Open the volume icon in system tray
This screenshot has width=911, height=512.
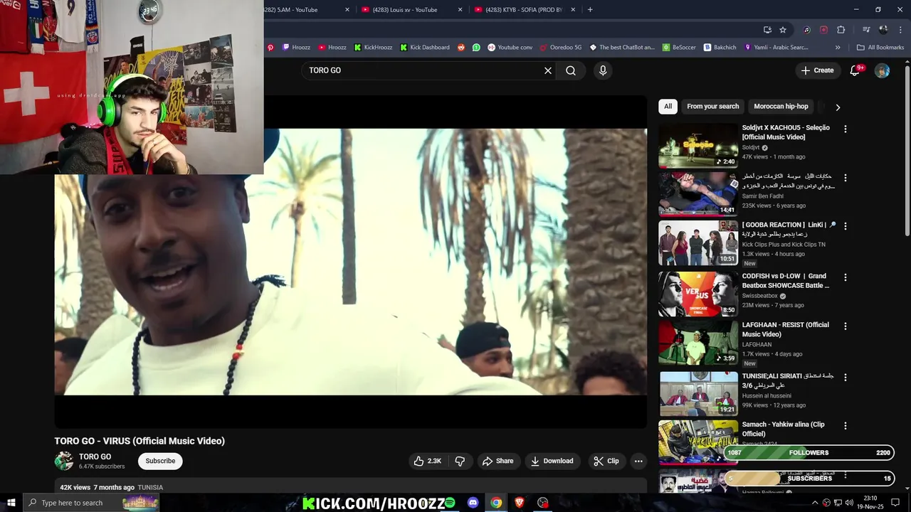[x=848, y=503]
